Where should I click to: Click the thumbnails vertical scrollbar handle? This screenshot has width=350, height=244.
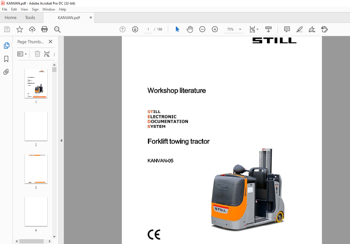tap(54, 70)
